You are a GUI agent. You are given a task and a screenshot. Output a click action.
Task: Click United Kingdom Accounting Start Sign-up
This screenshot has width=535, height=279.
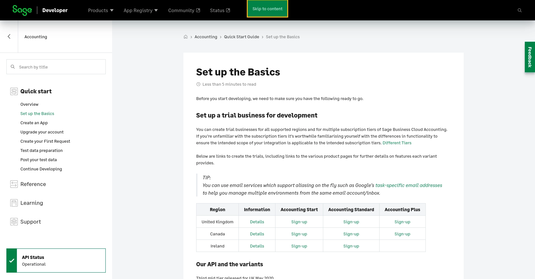tap(299, 222)
